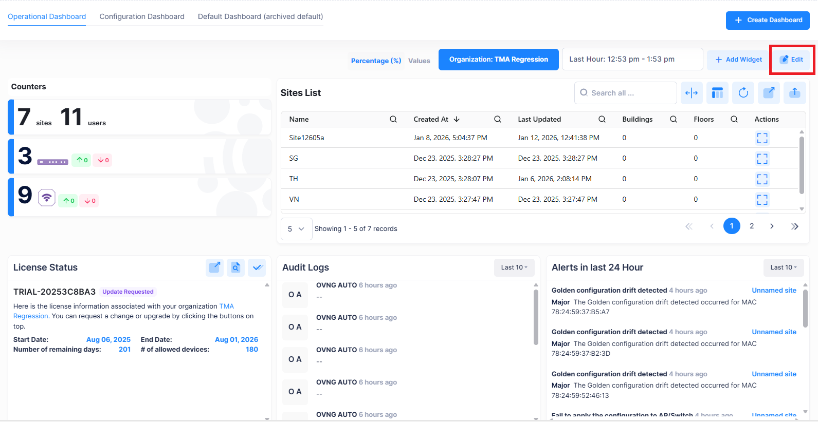
Task: Sort by the Created At column arrow
Action: (457, 119)
